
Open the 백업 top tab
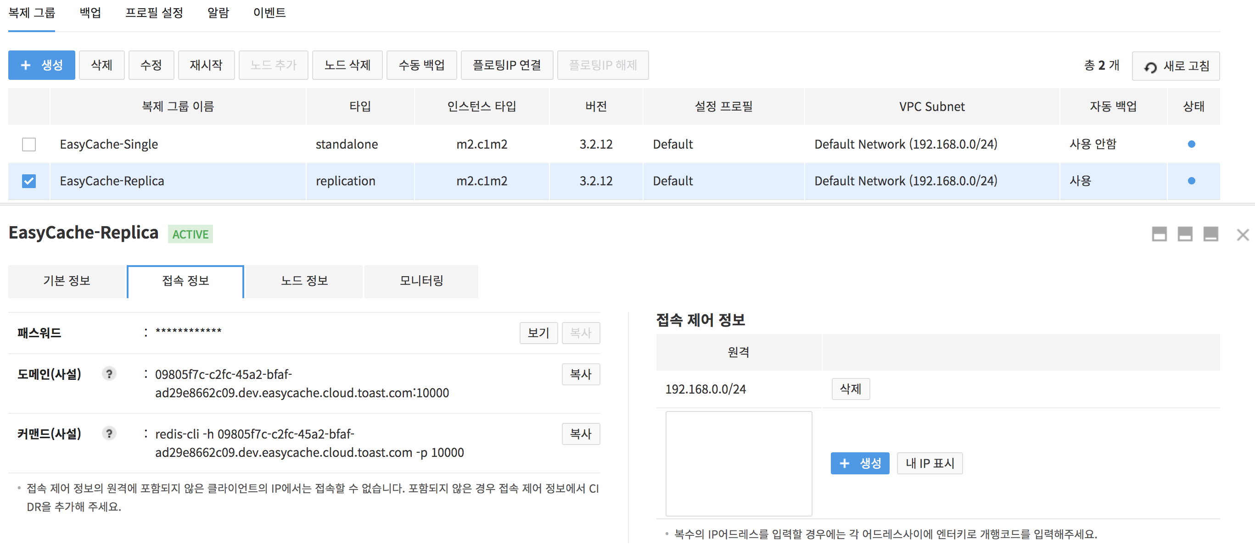click(90, 13)
